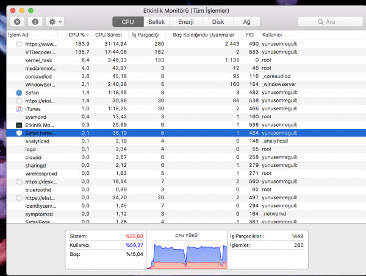Viewport: 366px width, 276px height.
Task: Click the CPU YÜKÜ load graph
Action: tap(187, 256)
